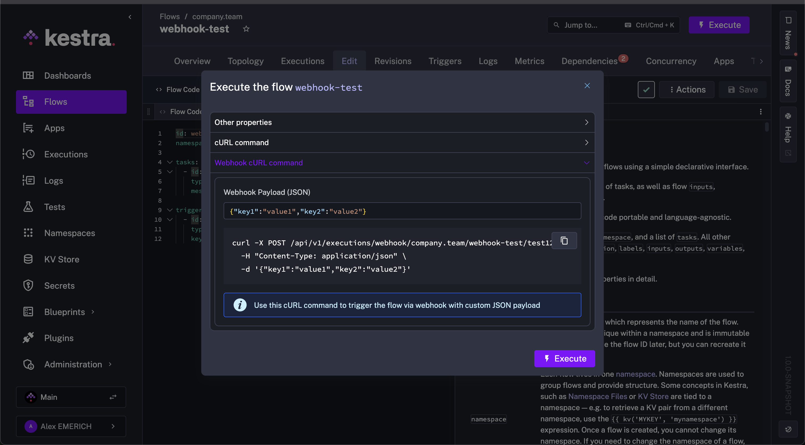The width and height of the screenshot is (805, 445).
Task: Fold the triggers block at line 9
Action: click(170, 210)
